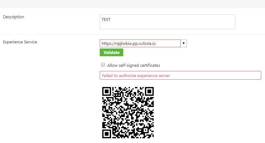Open the Experience Service dropdown arrow
The height and width of the screenshot is (143, 265).
point(184,43)
